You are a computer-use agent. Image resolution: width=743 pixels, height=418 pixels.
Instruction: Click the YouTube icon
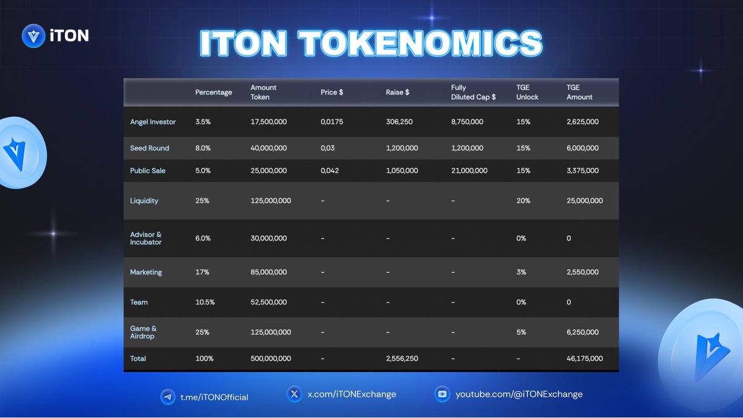(x=442, y=394)
